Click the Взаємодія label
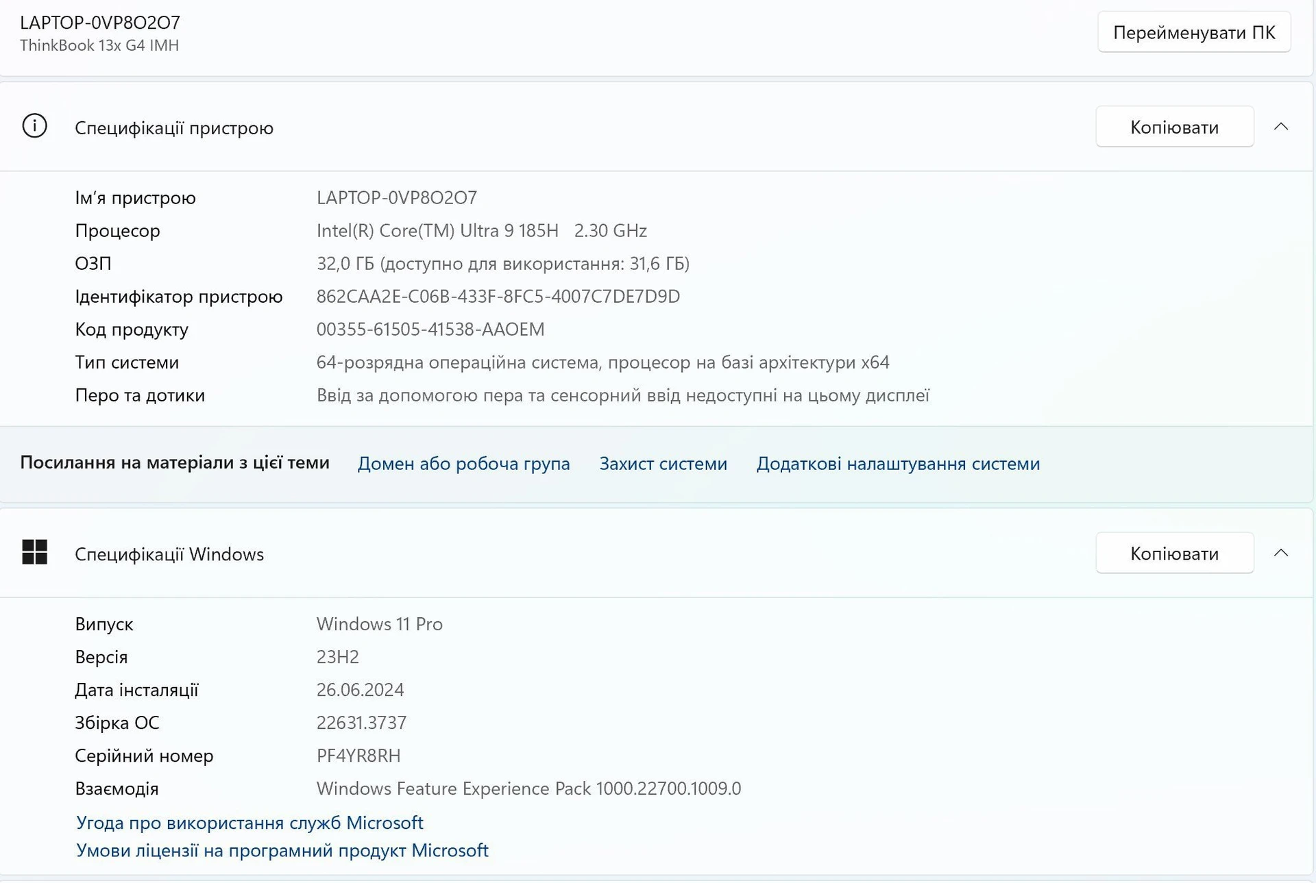 tap(117, 788)
